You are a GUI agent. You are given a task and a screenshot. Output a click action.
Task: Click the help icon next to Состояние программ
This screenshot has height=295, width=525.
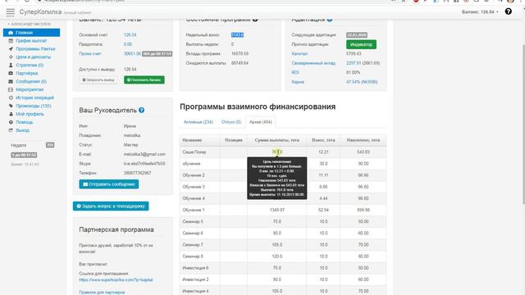click(255, 20)
